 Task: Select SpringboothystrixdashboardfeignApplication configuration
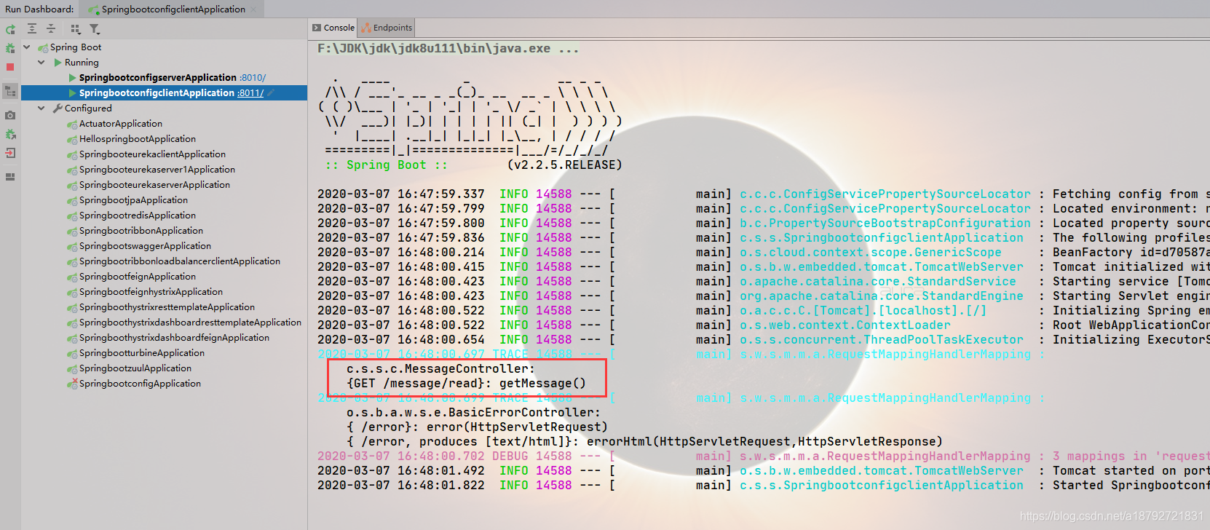coord(174,338)
